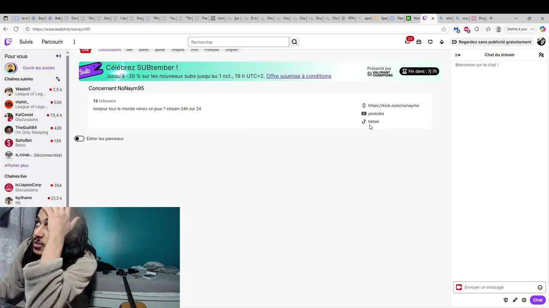This screenshot has width=549, height=308.
Task: Close the active Twitch tab
Action: pos(433,18)
